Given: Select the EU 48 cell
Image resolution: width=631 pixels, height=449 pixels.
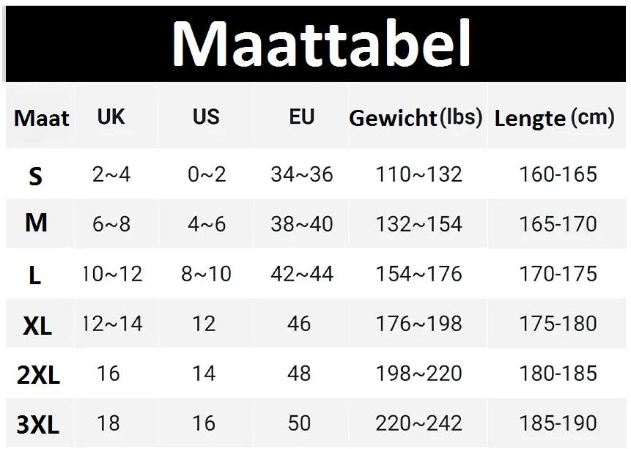Looking at the screenshot, I should click(299, 374).
